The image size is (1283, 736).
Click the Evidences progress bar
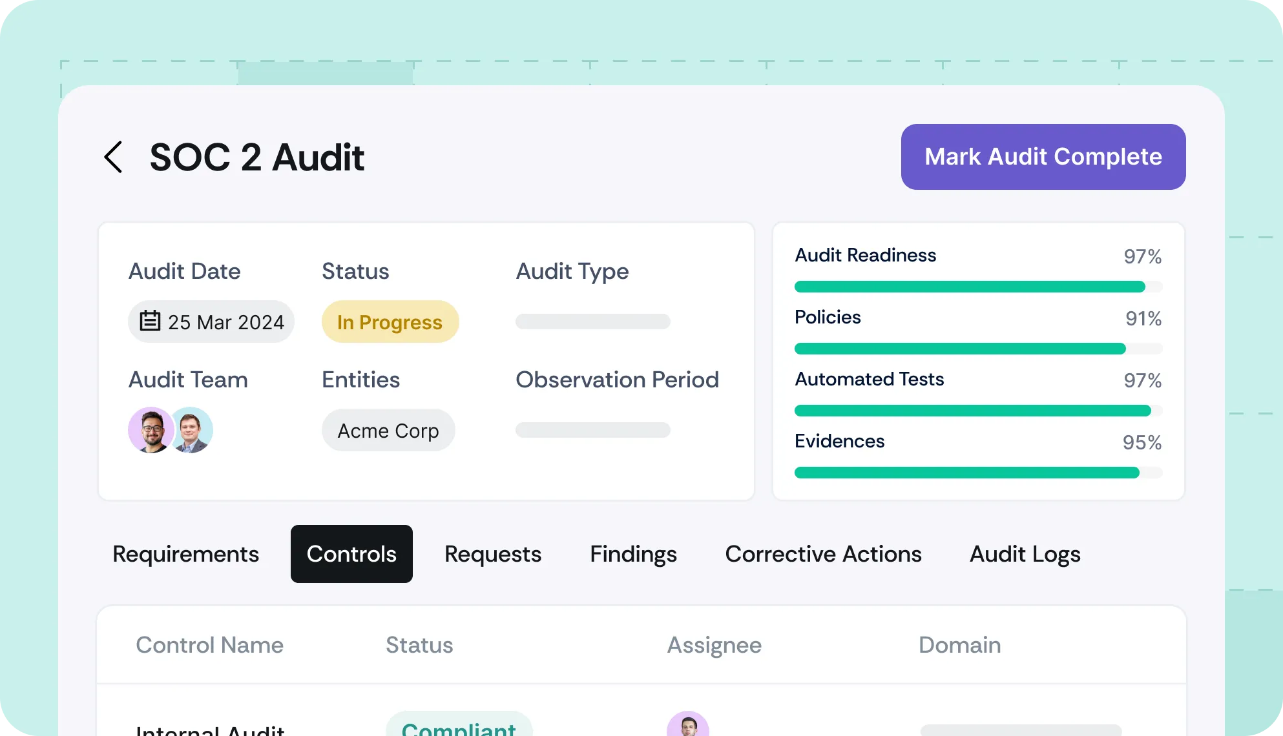(977, 473)
